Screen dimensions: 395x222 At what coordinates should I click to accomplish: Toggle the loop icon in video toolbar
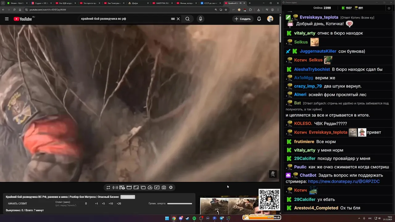coord(108,187)
